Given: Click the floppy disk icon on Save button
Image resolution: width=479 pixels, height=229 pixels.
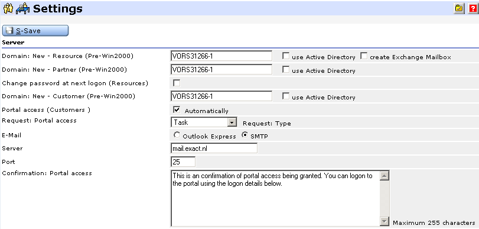Looking at the screenshot, I should tap(9, 31).
